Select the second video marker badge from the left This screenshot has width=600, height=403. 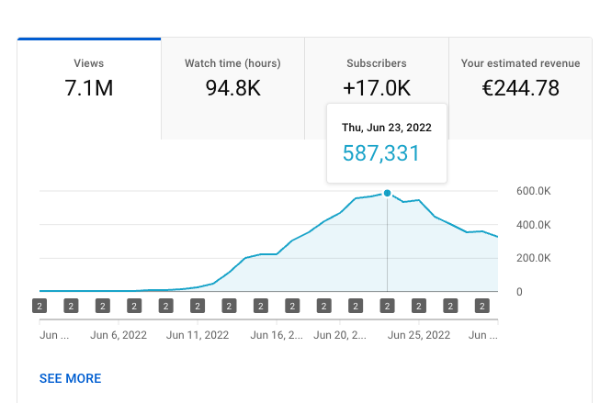point(71,306)
